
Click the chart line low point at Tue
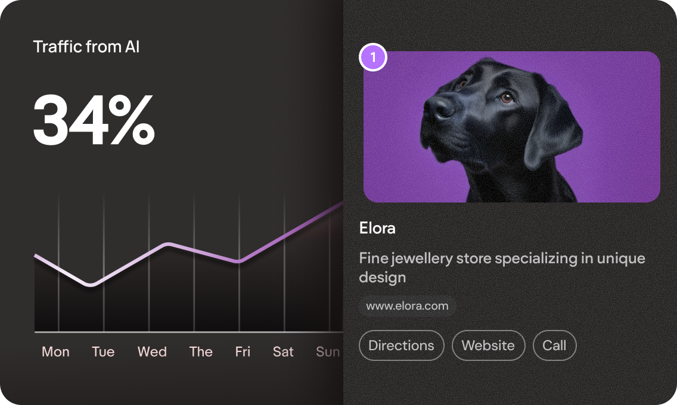tap(91, 285)
